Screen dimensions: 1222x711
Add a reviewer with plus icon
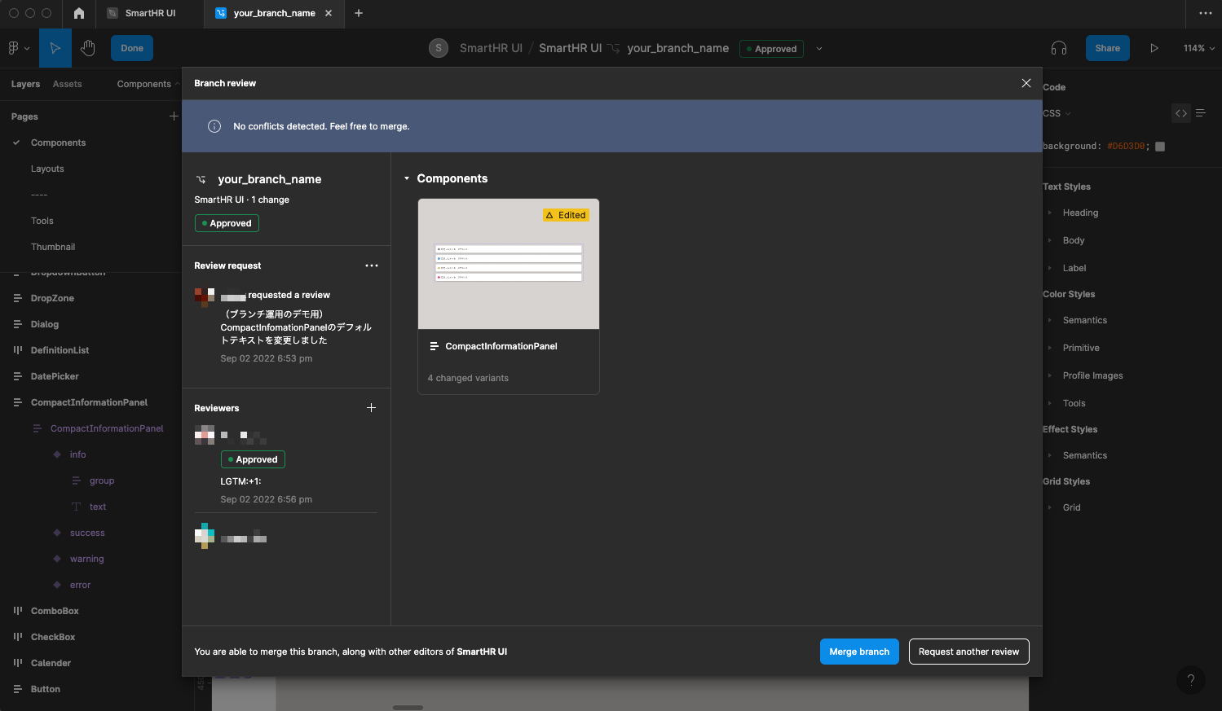click(371, 408)
